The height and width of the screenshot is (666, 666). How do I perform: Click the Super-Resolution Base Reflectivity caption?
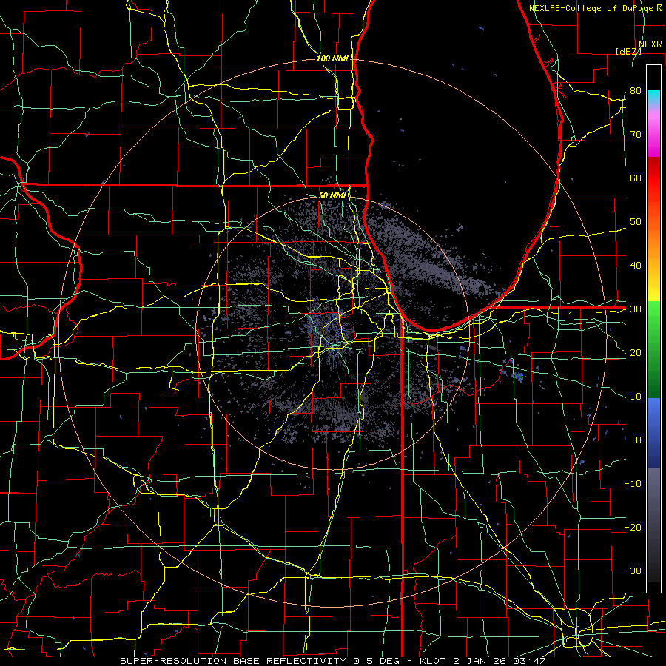pos(333,661)
